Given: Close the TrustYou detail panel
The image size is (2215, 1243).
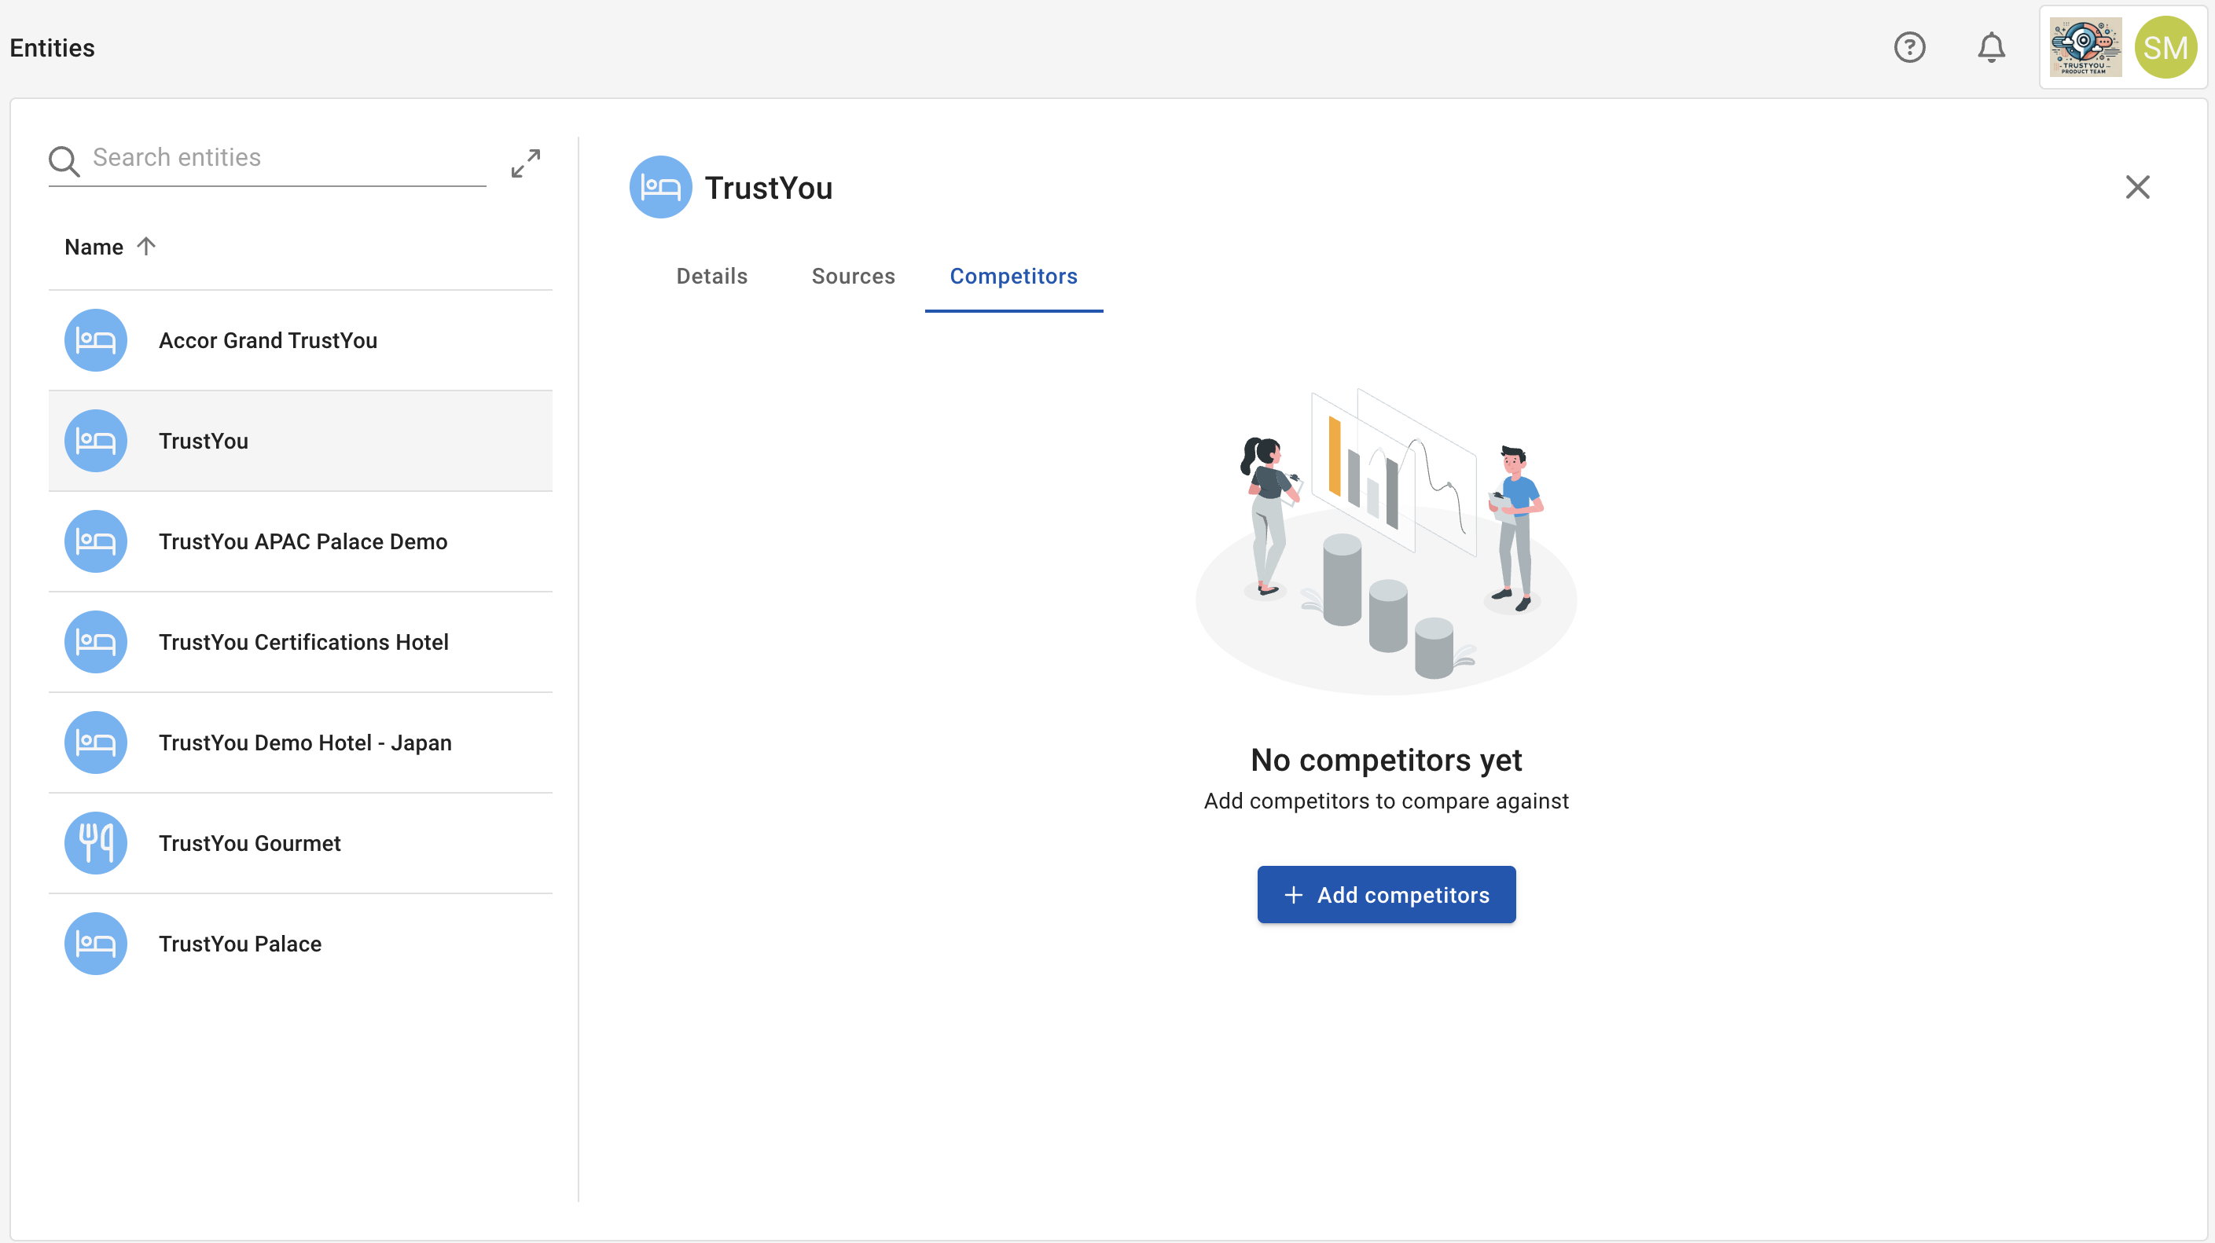Looking at the screenshot, I should pyautogui.click(x=2136, y=188).
